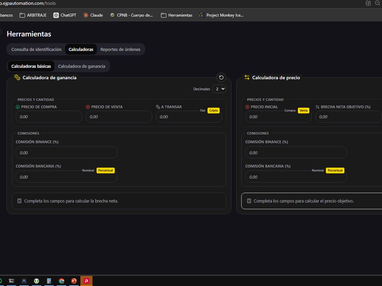The width and height of the screenshot is (382, 286).
Task: Open the Project Monkey Ice... bookmark
Action: click(x=222, y=15)
